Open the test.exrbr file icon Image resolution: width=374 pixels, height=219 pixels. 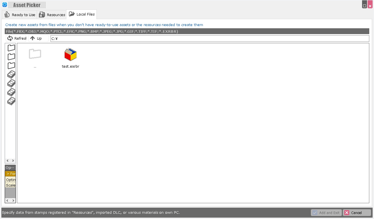coord(70,55)
